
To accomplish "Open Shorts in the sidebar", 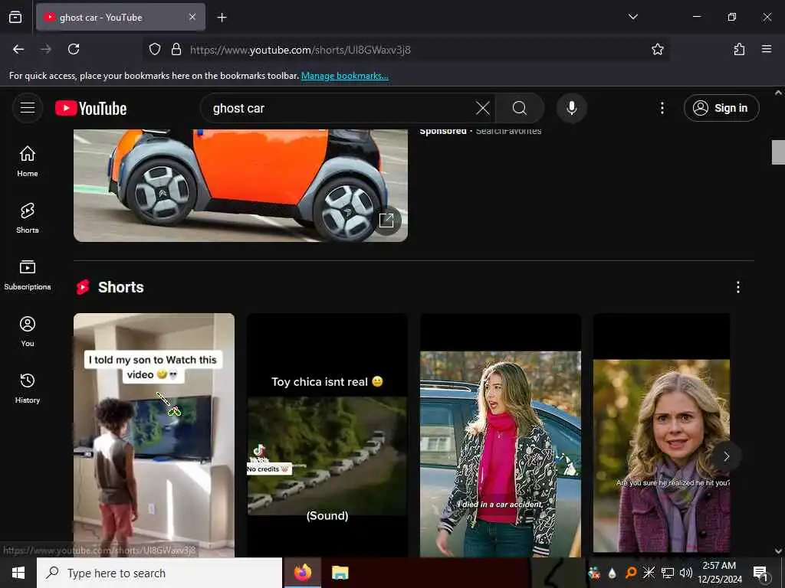I will [28, 217].
